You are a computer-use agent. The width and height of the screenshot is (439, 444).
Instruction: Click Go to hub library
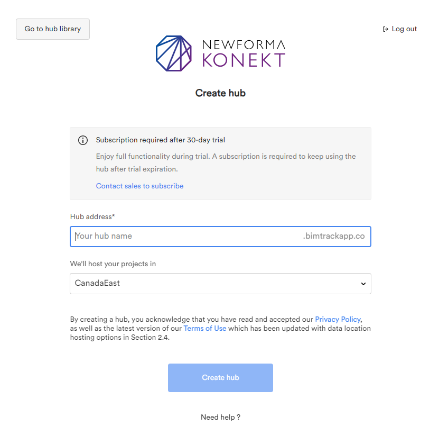(52, 29)
